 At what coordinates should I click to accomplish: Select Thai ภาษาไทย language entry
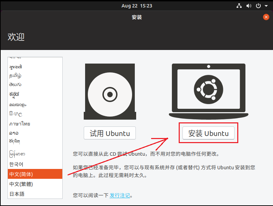(35, 124)
